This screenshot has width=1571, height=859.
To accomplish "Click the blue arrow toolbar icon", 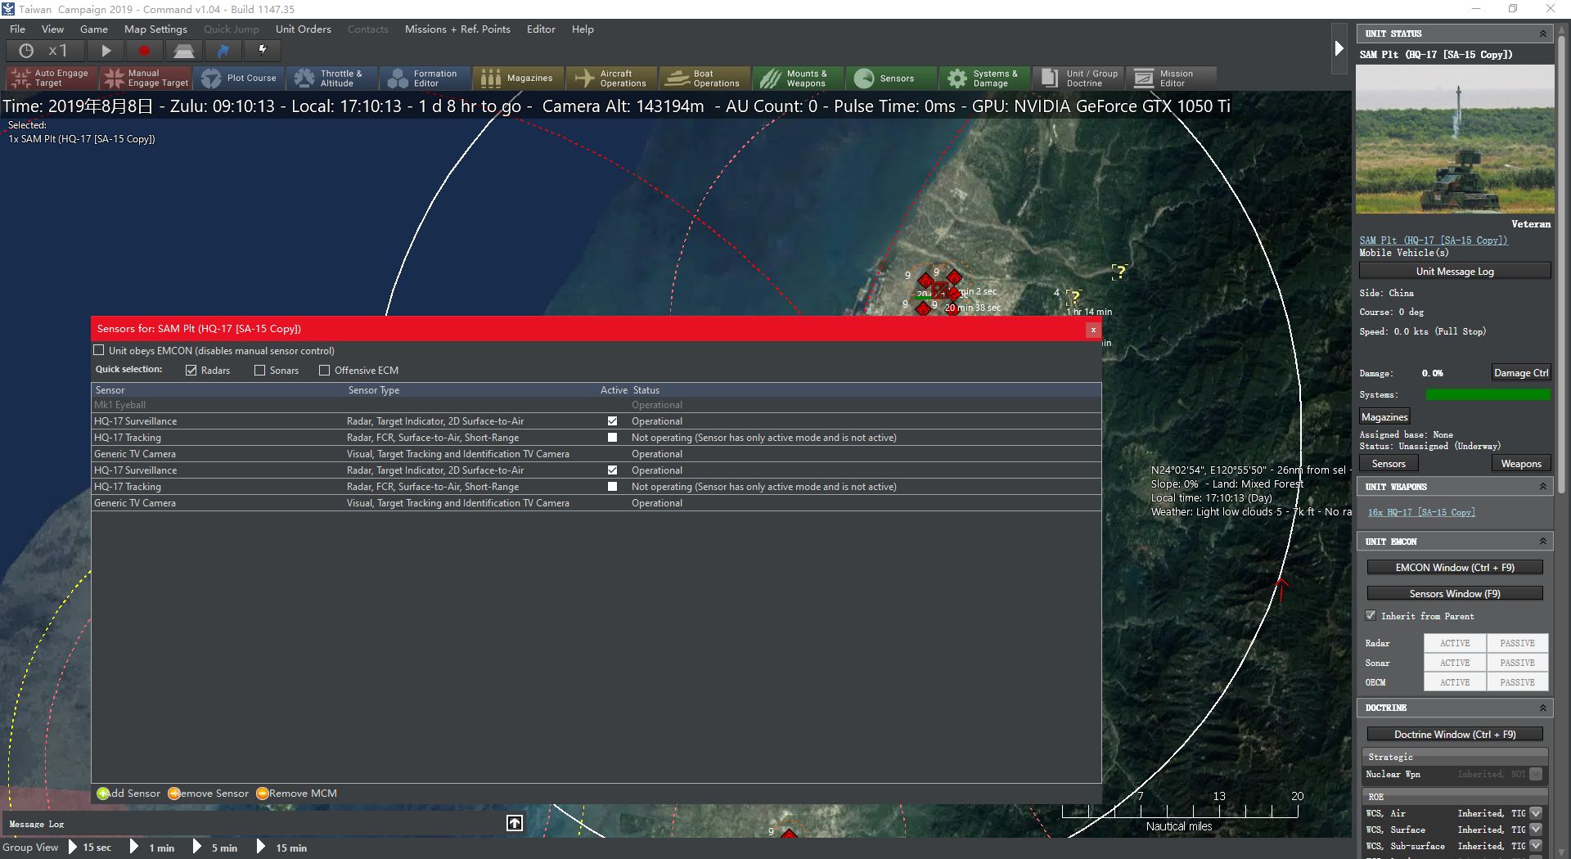I will click(x=223, y=51).
